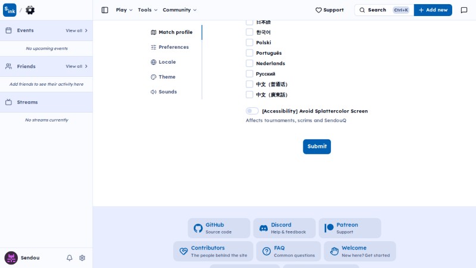Open Discord Help & feedback link

(284, 228)
